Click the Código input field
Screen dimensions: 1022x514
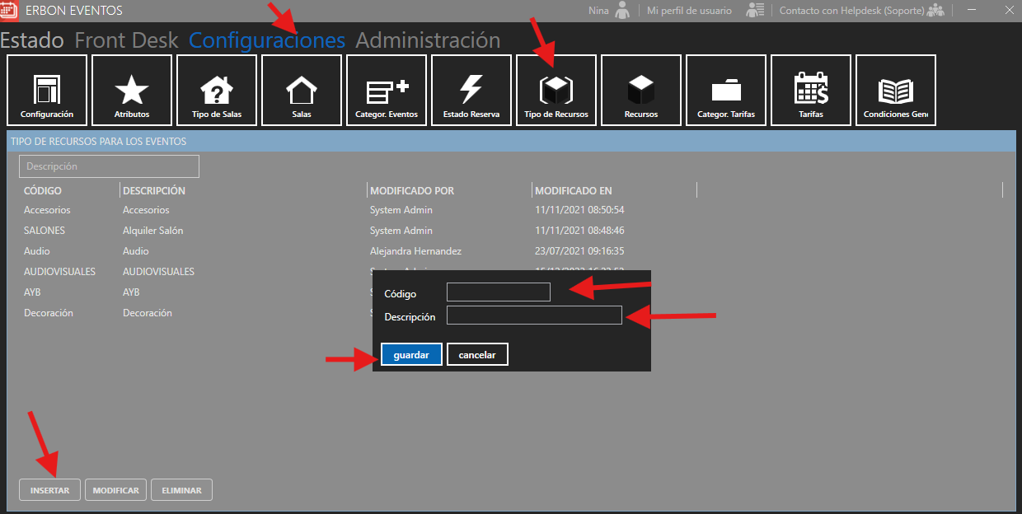pyautogui.click(x=498, y=292)
